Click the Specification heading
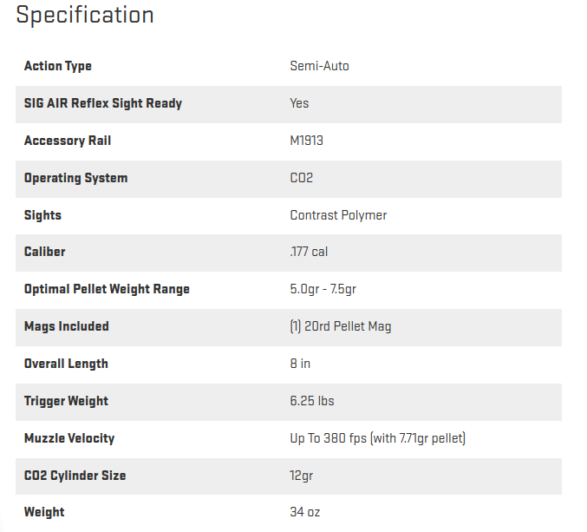 tap(85, 16)
